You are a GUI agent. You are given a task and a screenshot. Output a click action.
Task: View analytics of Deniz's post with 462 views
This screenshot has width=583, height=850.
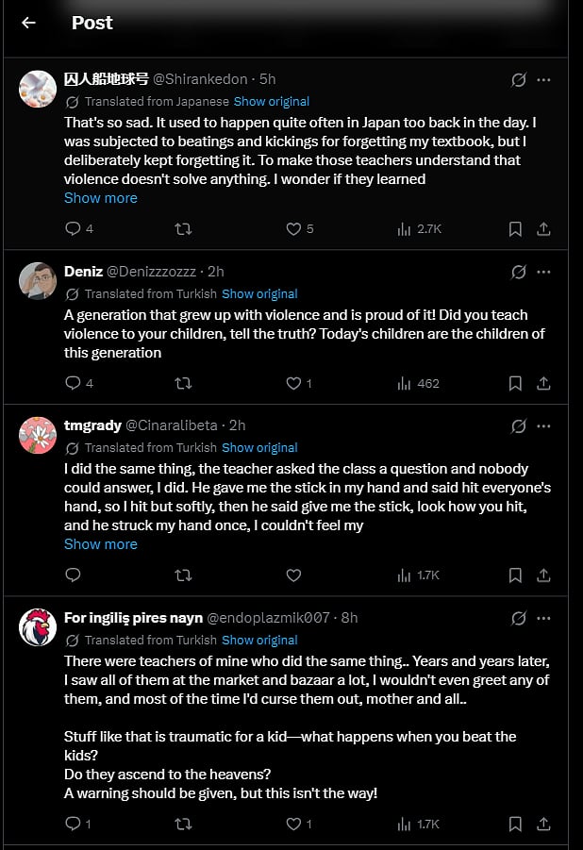click(418, 383)
